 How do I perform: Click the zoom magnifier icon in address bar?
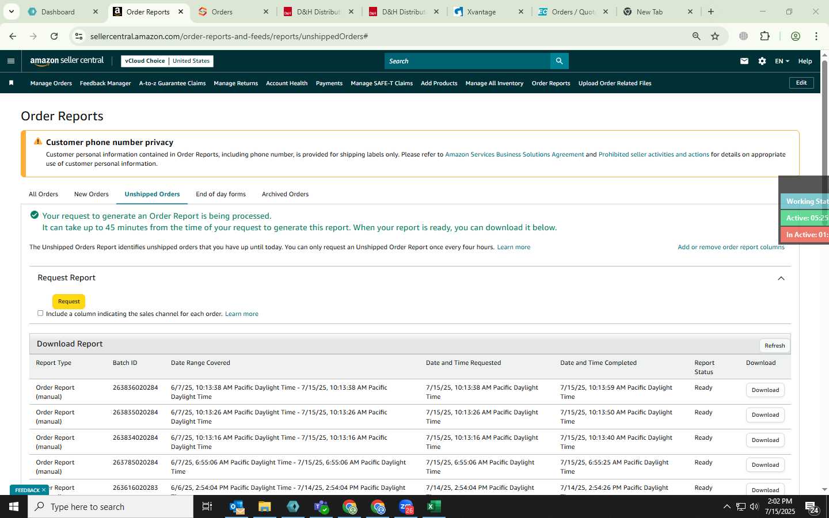(x=696, y=36)
